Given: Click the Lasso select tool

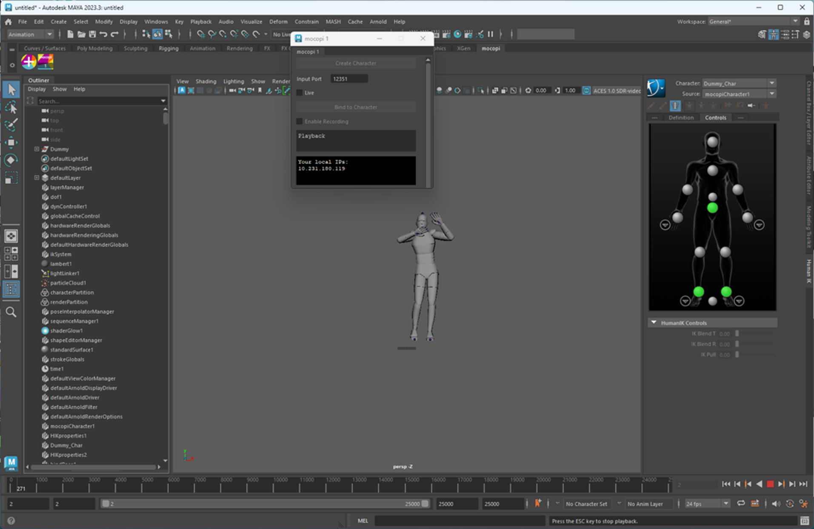Looking at the screenshot, I should tap(11, 107).
